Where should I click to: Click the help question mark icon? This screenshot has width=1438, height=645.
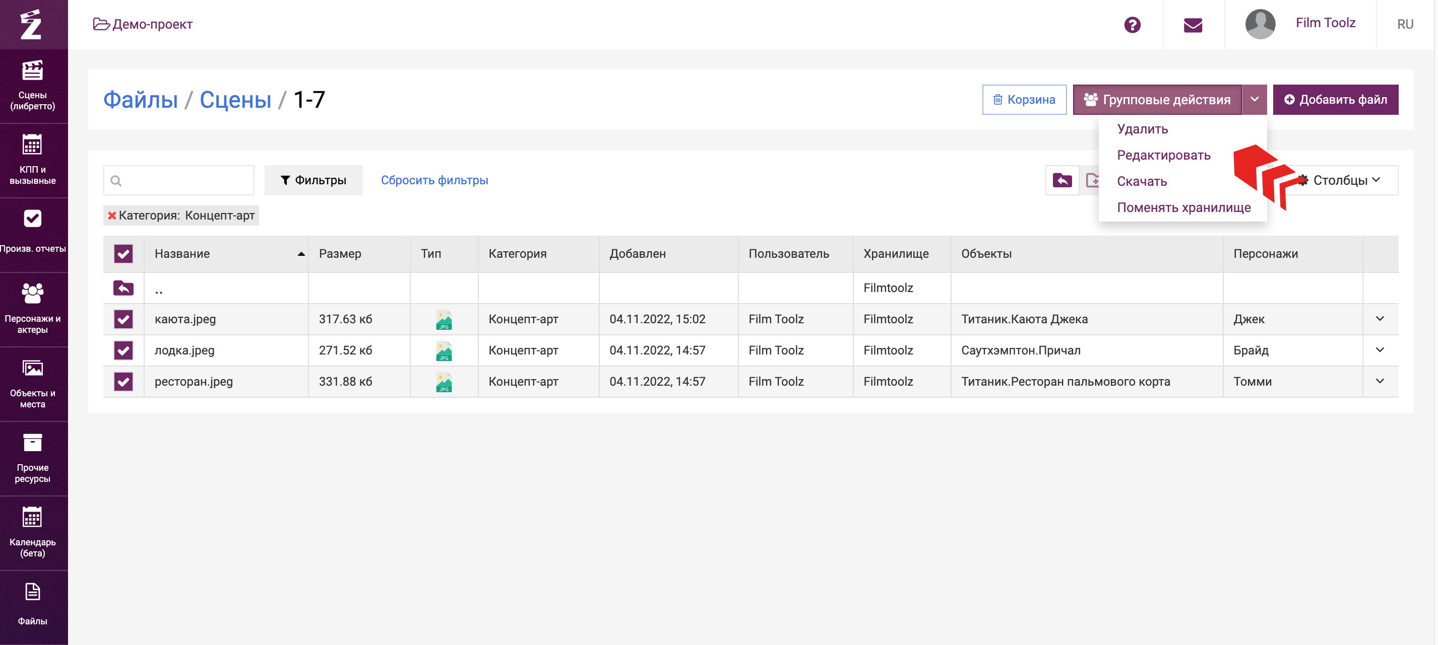1132,25
